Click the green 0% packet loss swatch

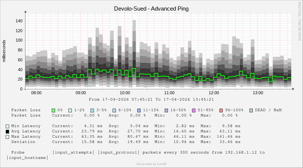coord(54,110)
